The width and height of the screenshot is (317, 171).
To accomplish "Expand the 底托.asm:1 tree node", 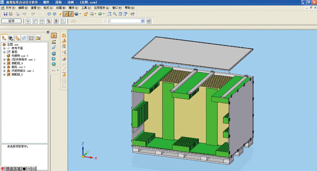I will tap(4, 67).
